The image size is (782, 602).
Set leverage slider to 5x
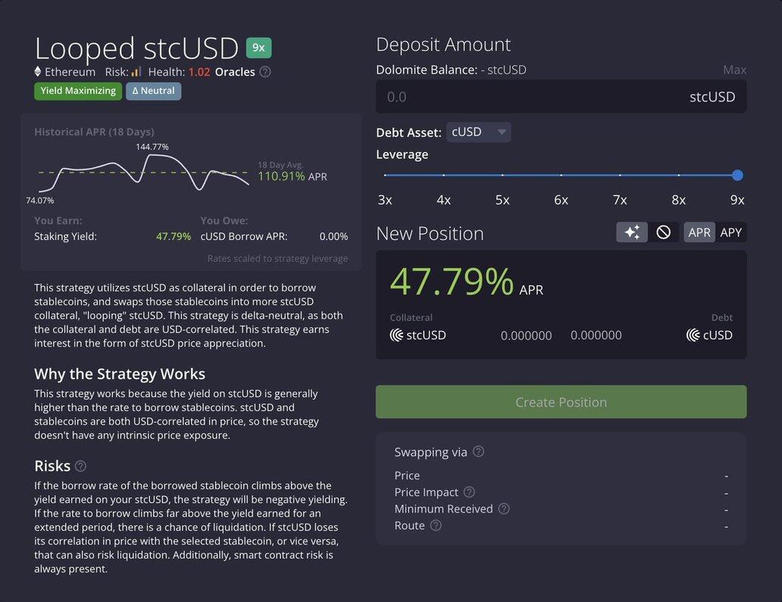[x=502, y=176]
